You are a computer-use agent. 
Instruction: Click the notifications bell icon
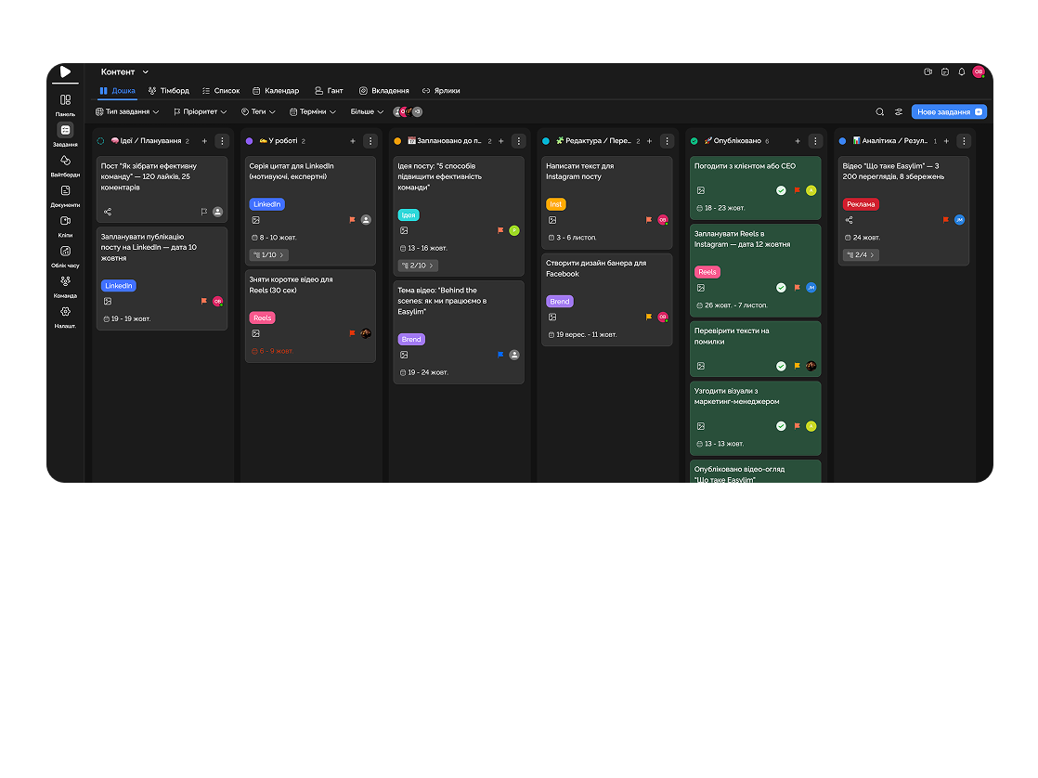pyautogui.click(x=961, y=71)
